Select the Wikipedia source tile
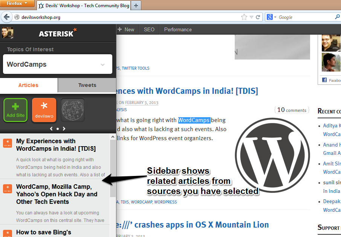Viewport: 341px width, 237px height. (x=73, y=110)
